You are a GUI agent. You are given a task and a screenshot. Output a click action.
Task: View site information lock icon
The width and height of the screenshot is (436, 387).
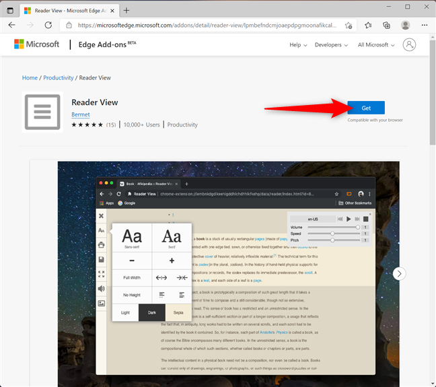click(69, 26)
